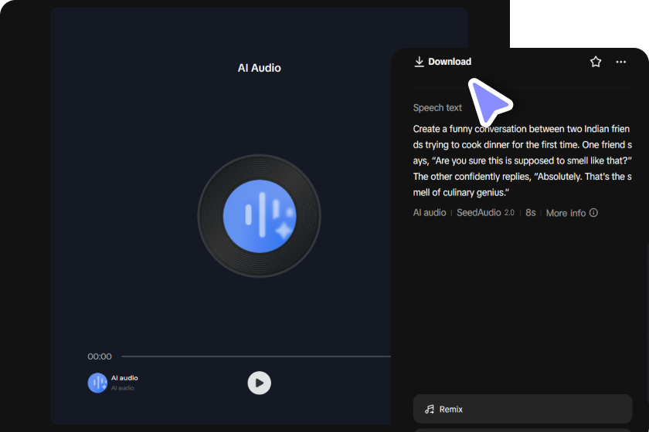
Task: Click the download arrow icon
Action: (419, 62)
